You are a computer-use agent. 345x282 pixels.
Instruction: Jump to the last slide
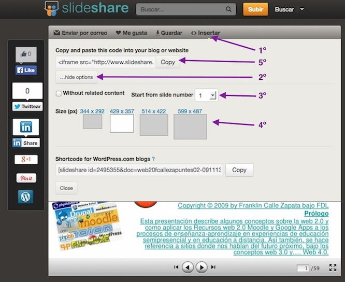(213, 267)
